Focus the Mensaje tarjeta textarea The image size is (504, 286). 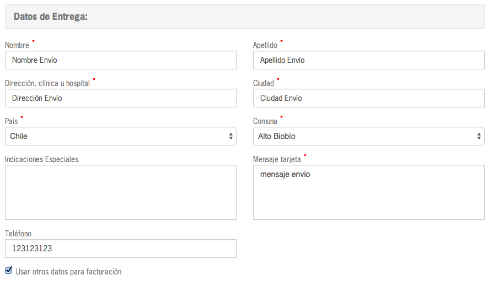point(368,192)
